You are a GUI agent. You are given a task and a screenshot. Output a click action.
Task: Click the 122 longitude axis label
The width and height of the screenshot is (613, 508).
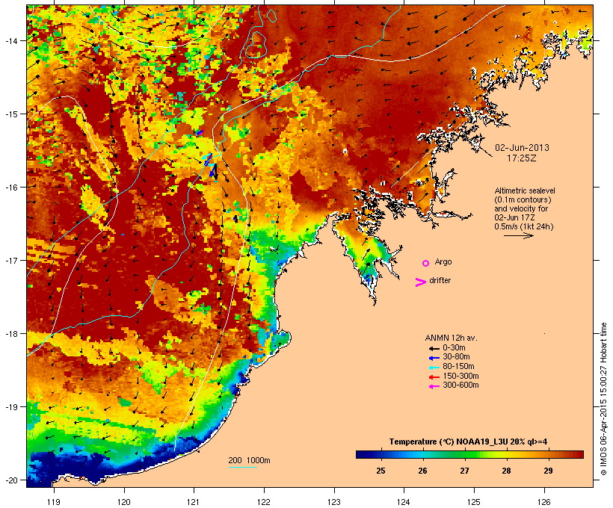(x=264, y=502)
